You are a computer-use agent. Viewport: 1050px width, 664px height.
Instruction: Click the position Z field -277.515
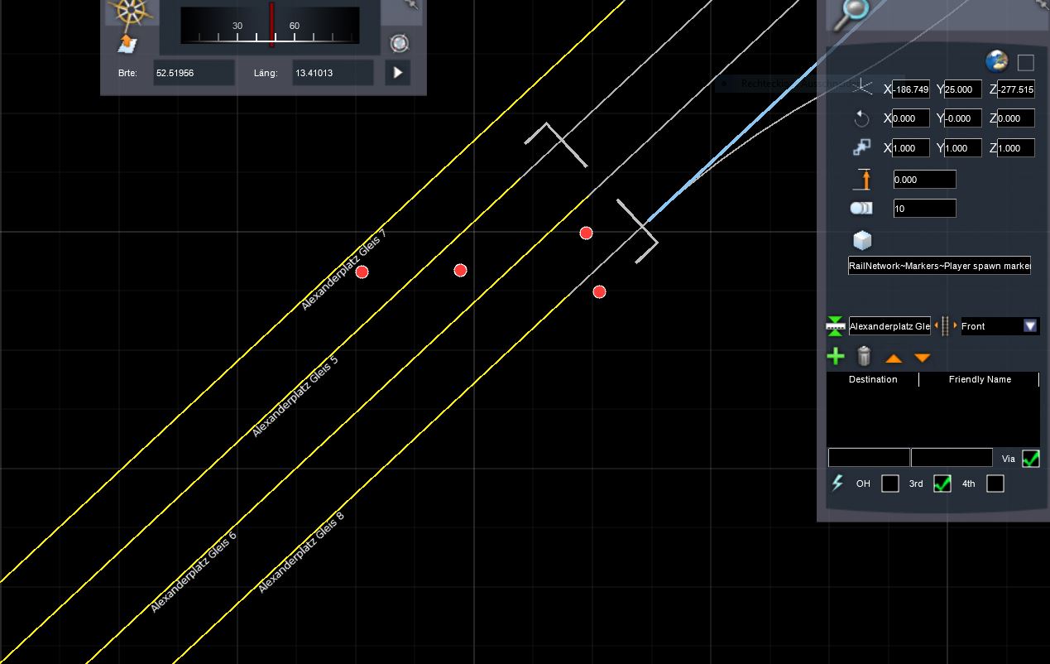coord(1016,89)
